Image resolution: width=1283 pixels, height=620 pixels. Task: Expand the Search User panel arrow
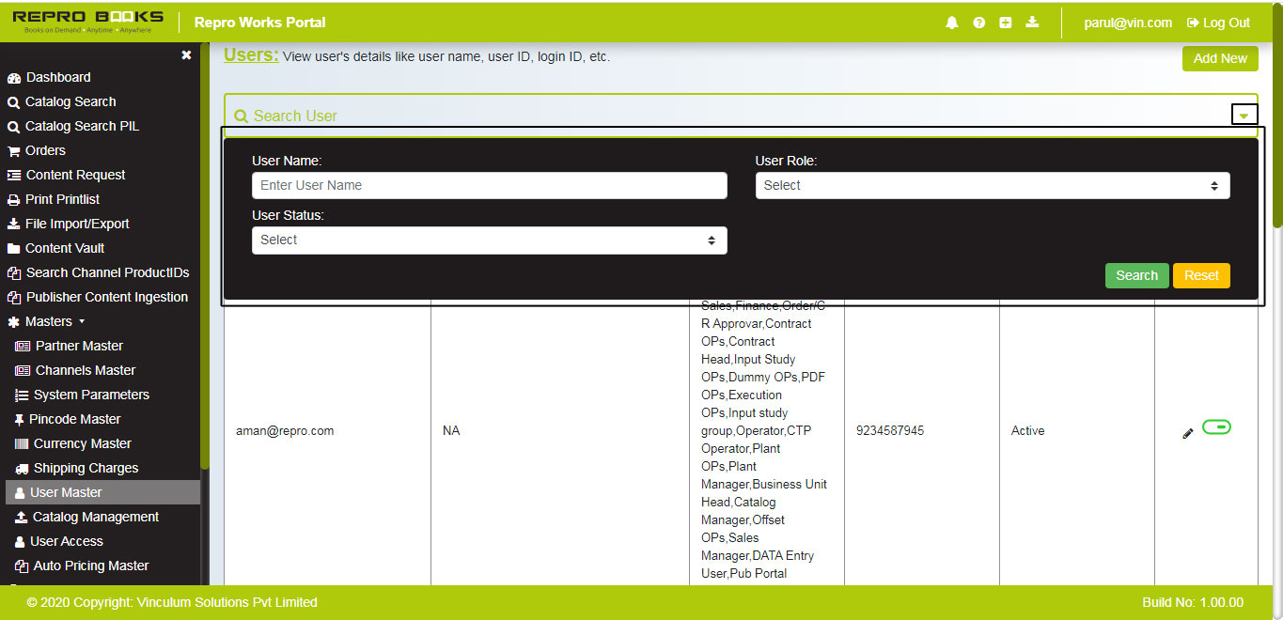tap(1244, 113)
